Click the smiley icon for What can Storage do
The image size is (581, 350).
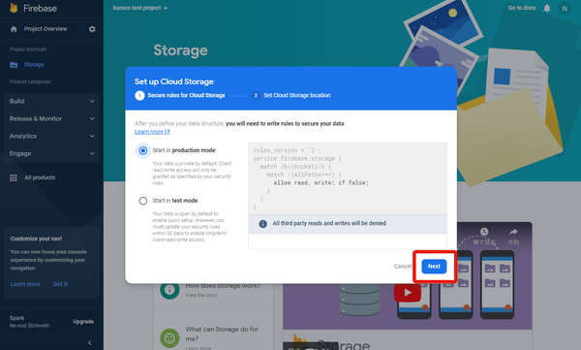[169, 337]
